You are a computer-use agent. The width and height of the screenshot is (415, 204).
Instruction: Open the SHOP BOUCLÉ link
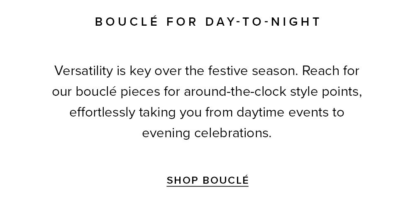tap(207, 180)
